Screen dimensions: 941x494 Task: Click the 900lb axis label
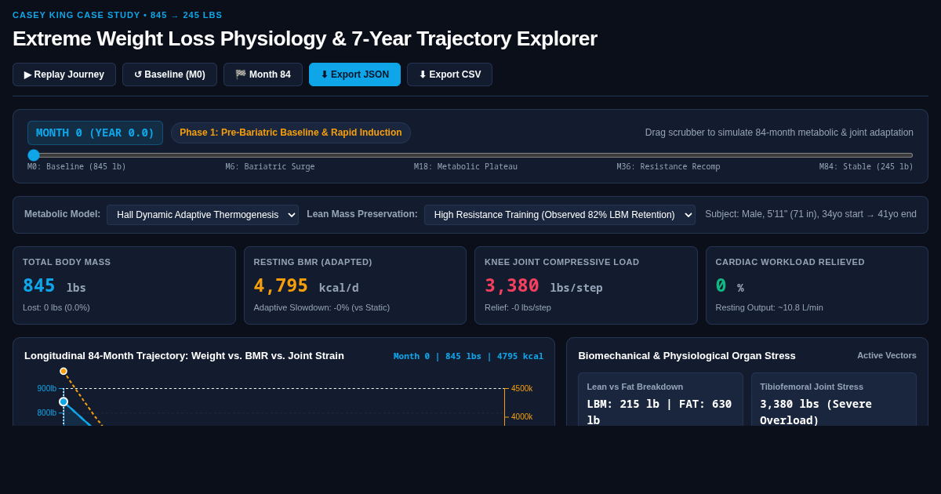(x=47, y=389)
